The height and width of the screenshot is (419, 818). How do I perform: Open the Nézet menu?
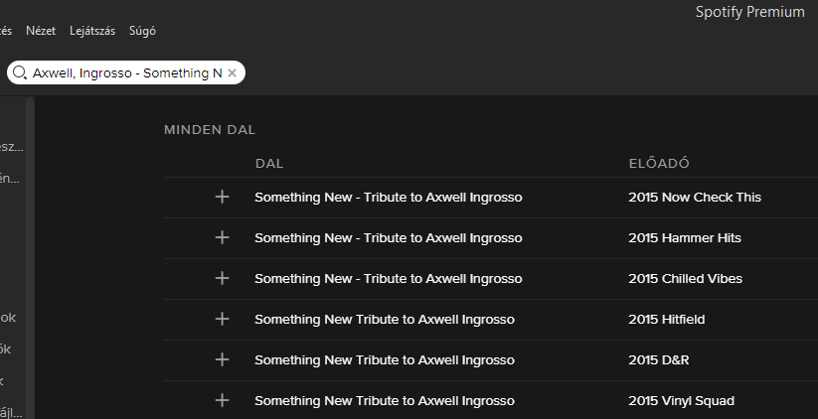pyautogui.click(x=41, y=31)
